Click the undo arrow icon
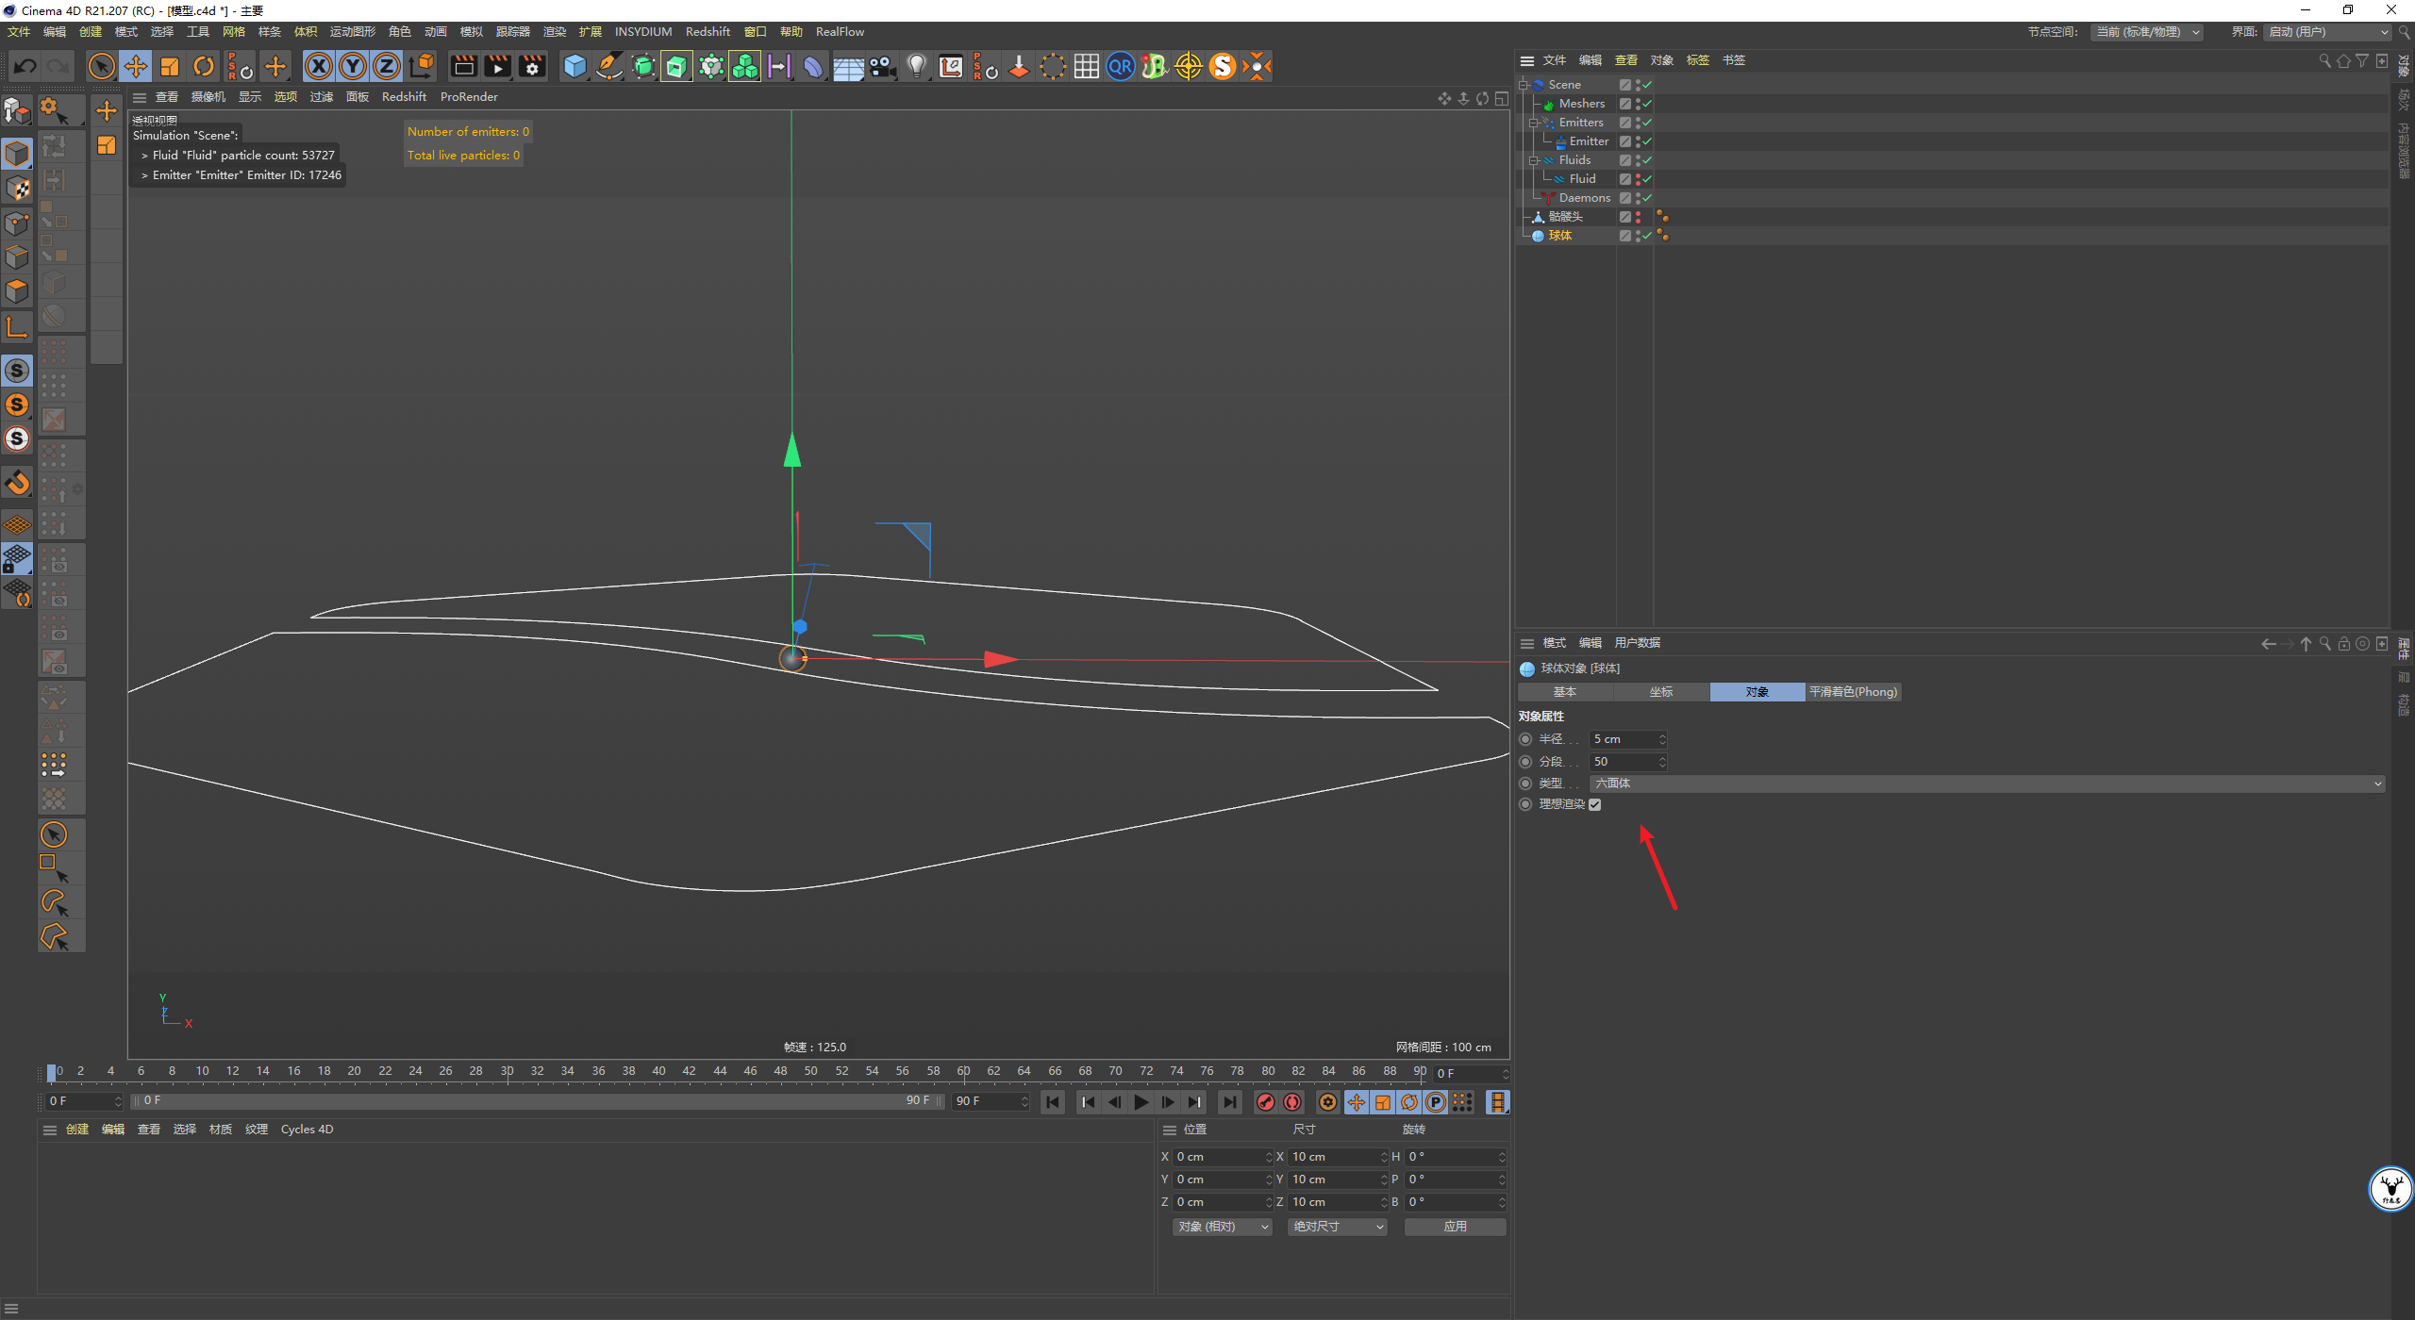 click(25, 66)
